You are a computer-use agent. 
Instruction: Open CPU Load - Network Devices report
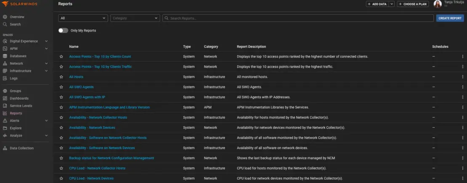pyautogui.click(x=91, y=178)
